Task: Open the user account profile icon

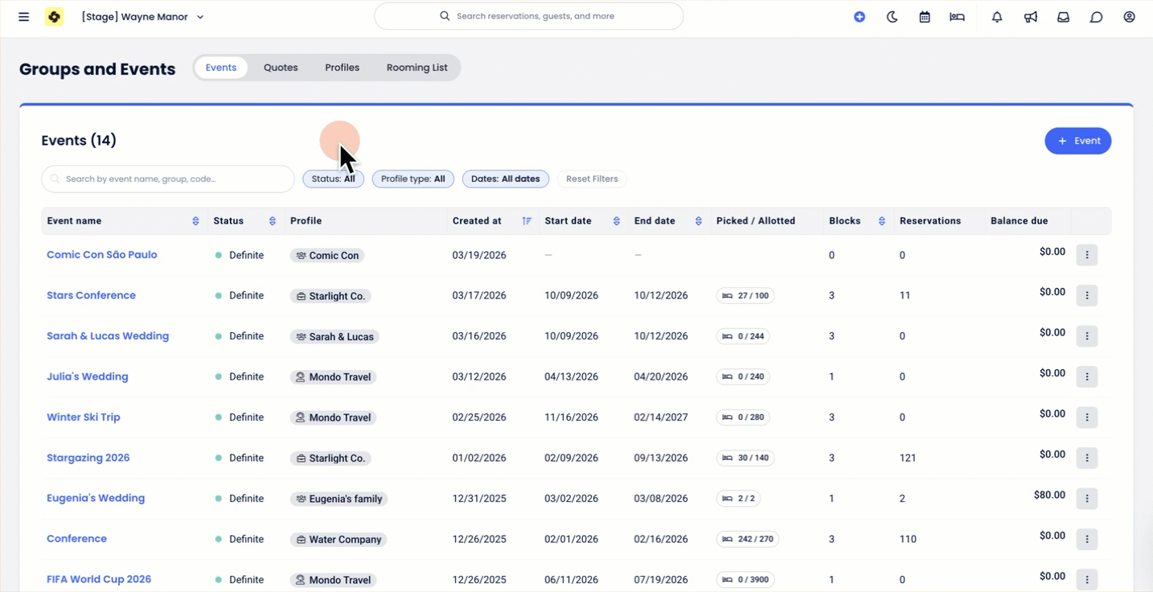Action: (1129, 17)
